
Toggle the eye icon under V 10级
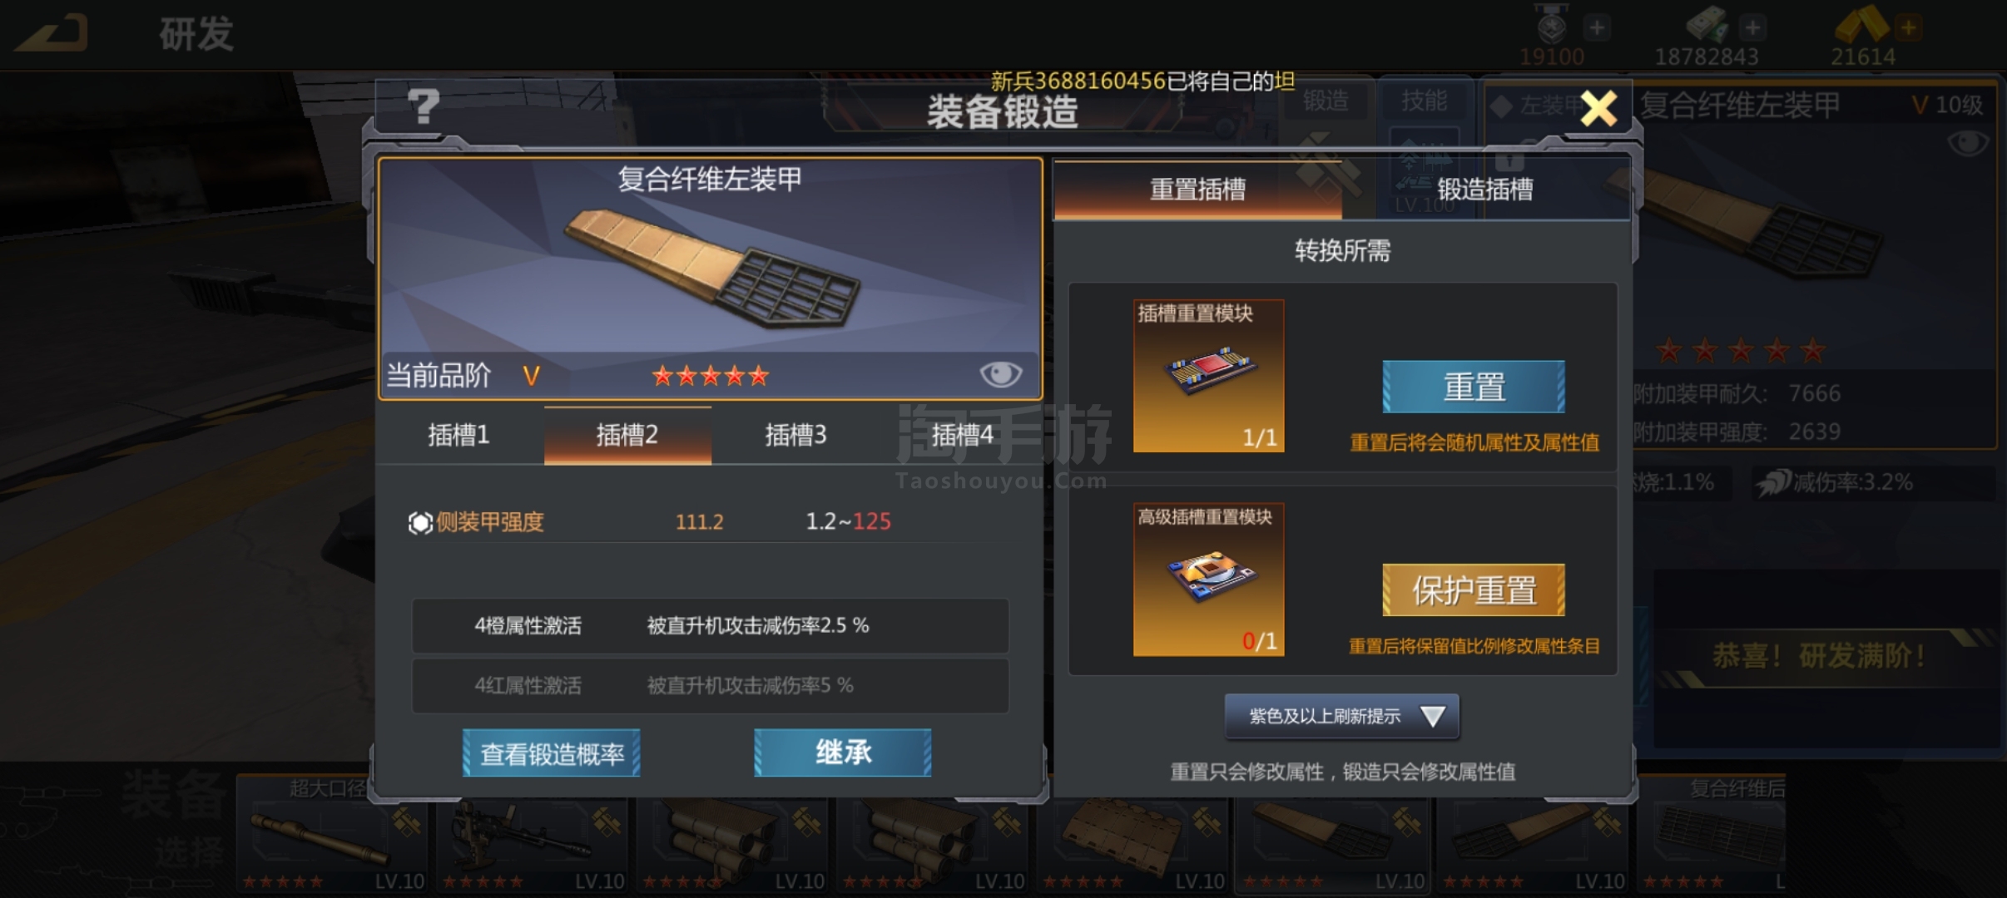tap(1968, 142)
